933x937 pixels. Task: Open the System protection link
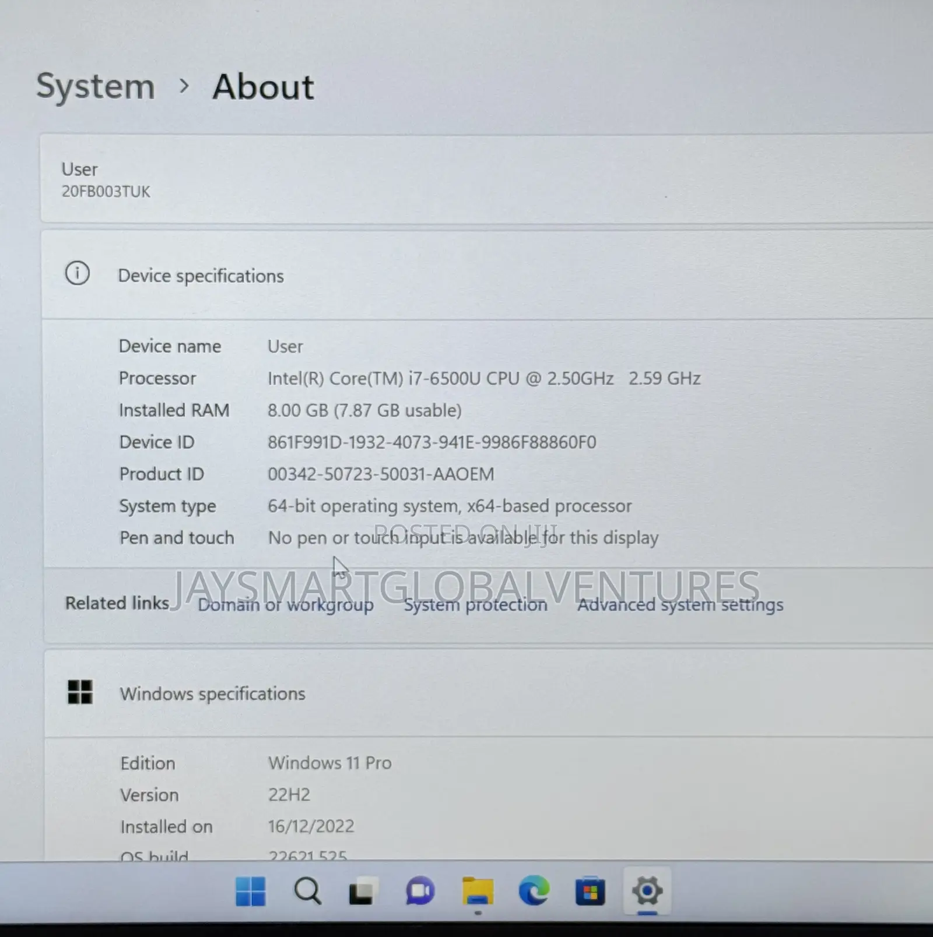(476, 605)
